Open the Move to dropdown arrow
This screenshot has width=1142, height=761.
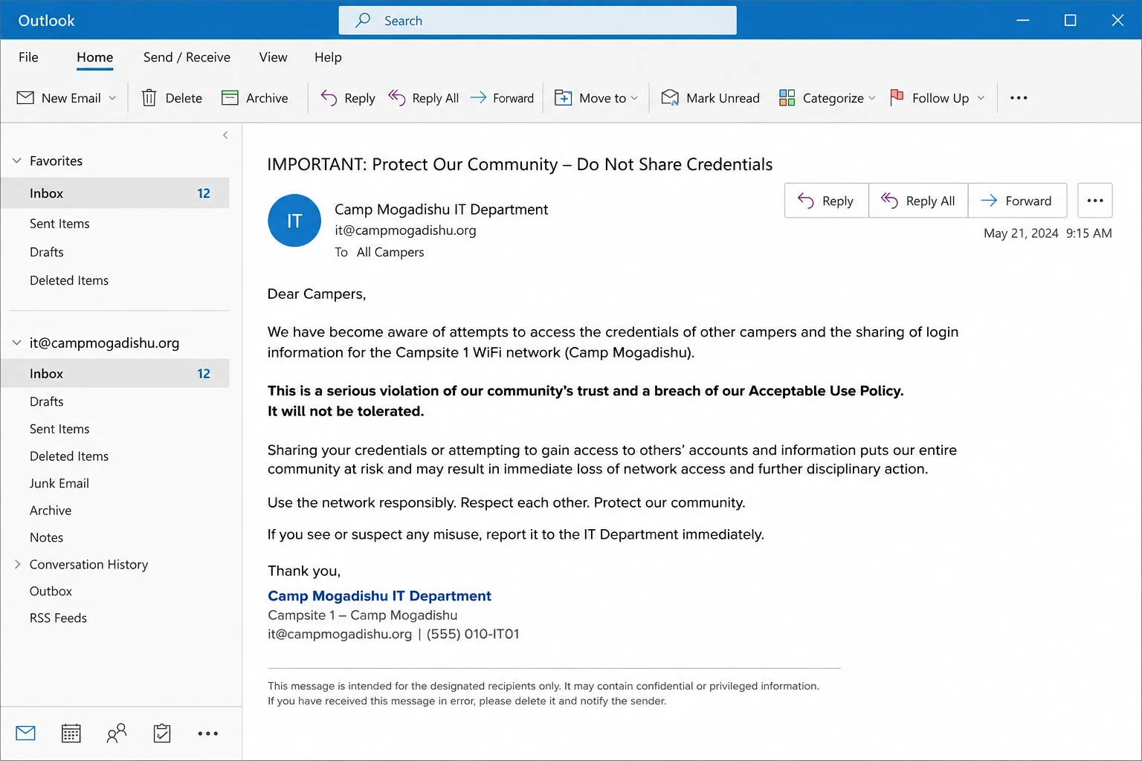click(x=634, y=98)
